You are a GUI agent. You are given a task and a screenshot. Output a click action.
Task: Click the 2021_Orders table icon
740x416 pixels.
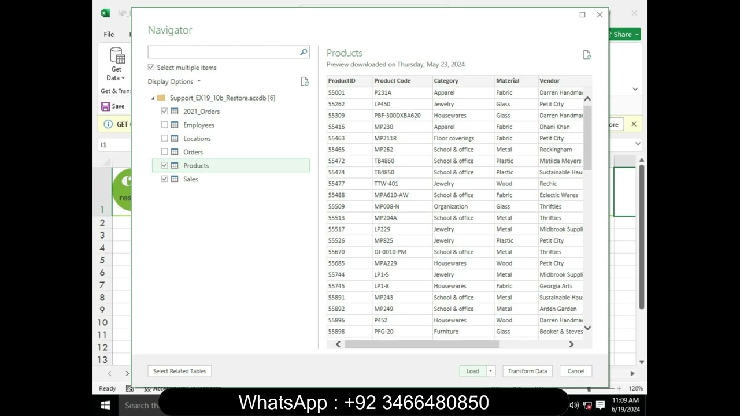tap(175, 112)
